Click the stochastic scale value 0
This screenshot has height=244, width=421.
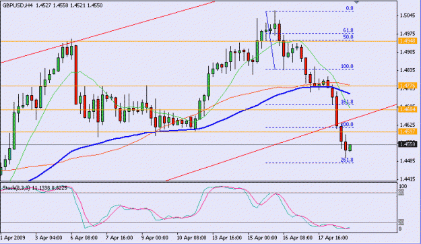[400, 229]
